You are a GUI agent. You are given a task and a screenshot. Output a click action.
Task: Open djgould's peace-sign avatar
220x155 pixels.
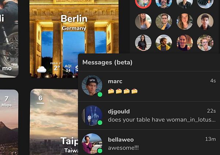92,116
